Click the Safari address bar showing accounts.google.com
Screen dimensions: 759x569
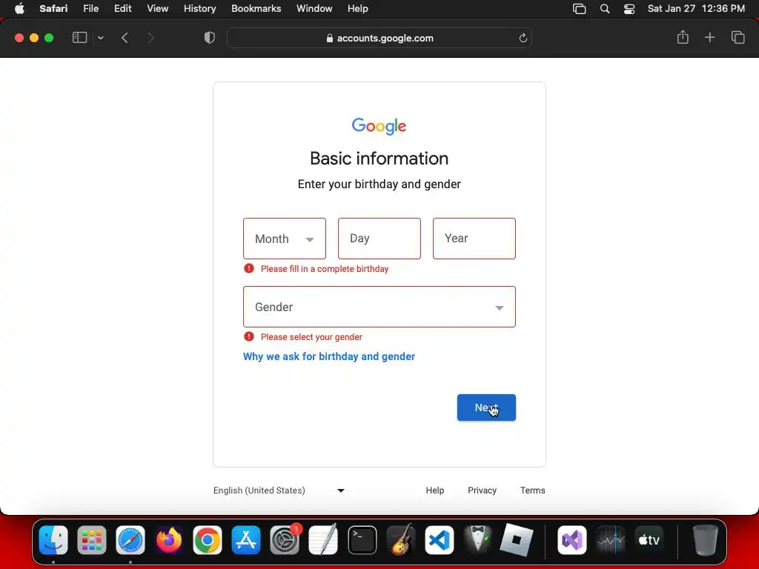379,38
